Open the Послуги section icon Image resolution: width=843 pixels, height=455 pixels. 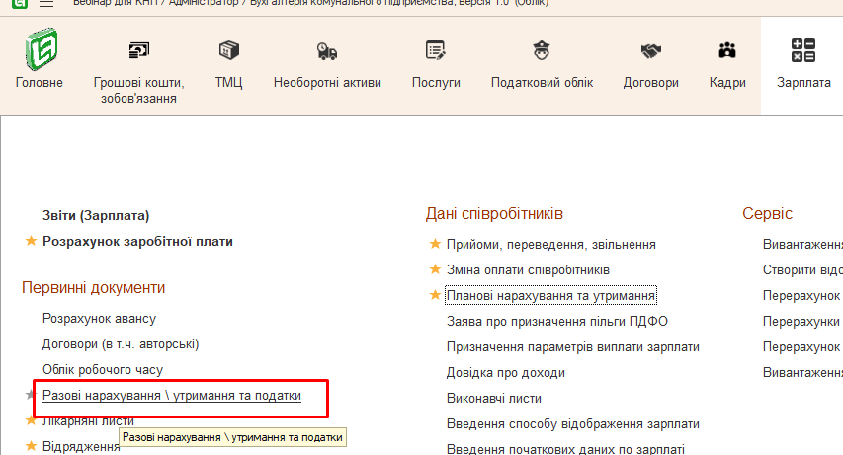point(436,49)
